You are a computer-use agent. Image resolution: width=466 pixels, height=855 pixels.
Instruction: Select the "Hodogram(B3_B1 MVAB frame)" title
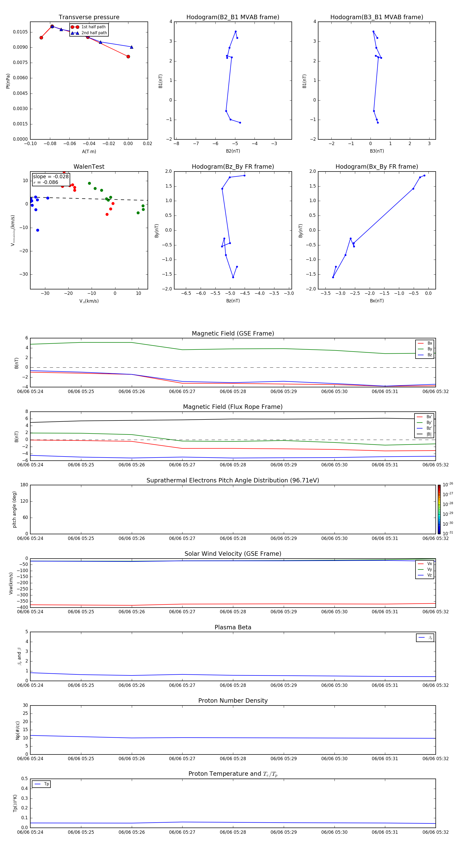coord(377,17)
